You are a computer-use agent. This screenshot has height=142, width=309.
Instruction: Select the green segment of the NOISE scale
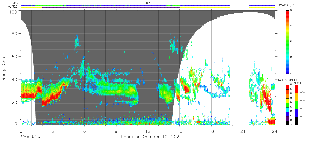[296, 105]
